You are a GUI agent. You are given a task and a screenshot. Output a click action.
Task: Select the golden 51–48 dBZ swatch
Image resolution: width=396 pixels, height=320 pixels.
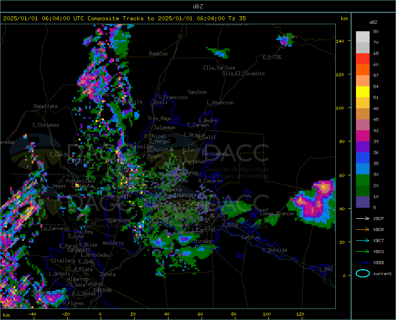point(363,103)
